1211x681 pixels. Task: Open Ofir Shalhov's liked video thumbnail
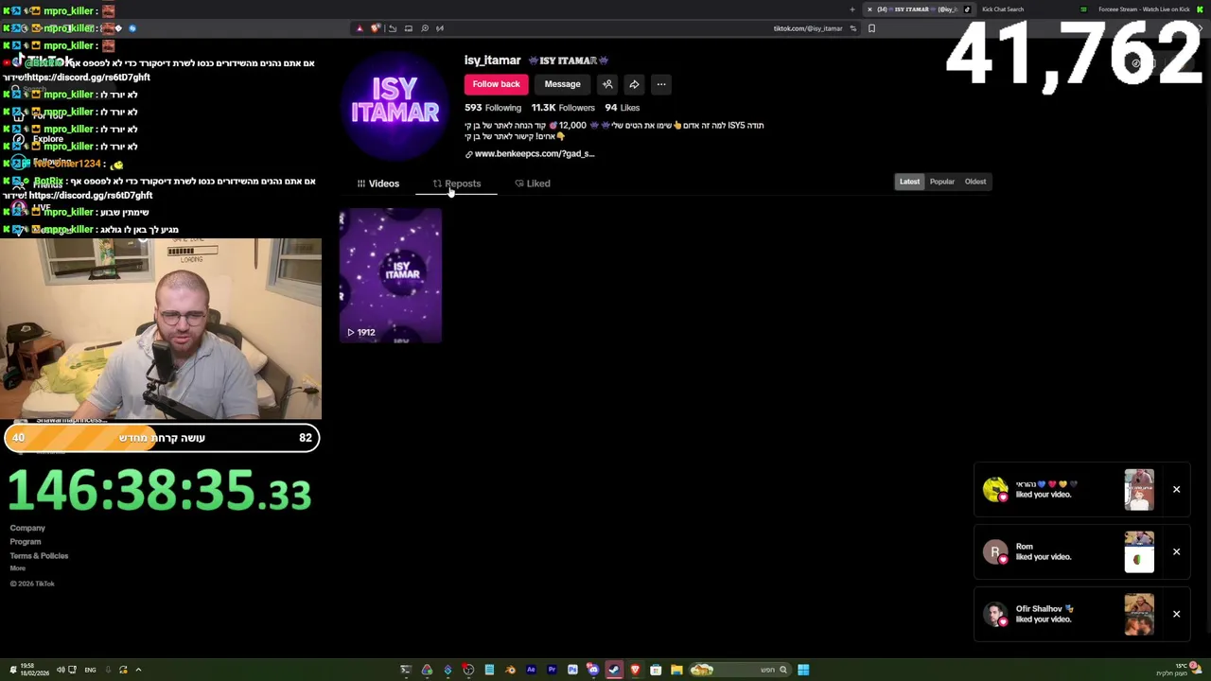coord(1139,615)
